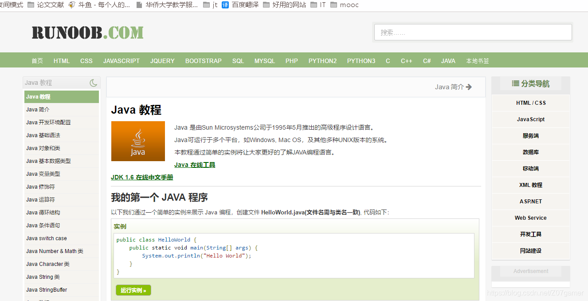588x301 pixels.
Task: Click the search input box
Action: 473,32
